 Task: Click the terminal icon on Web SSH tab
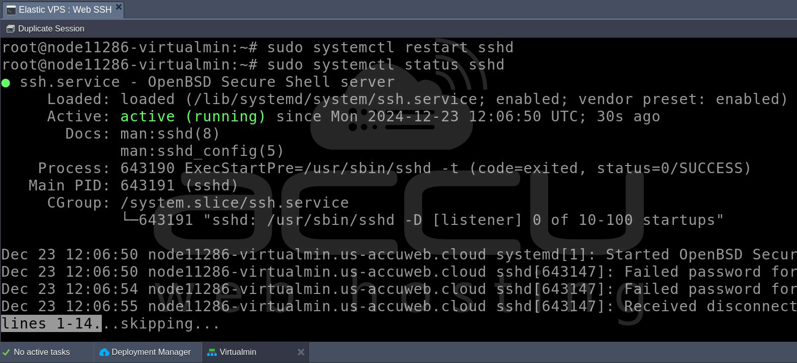(x=11, y=10)
